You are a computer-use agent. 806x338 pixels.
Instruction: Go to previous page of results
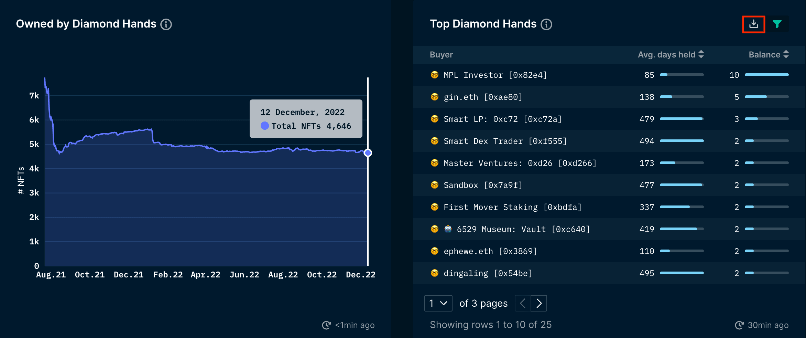coord(523,303)
